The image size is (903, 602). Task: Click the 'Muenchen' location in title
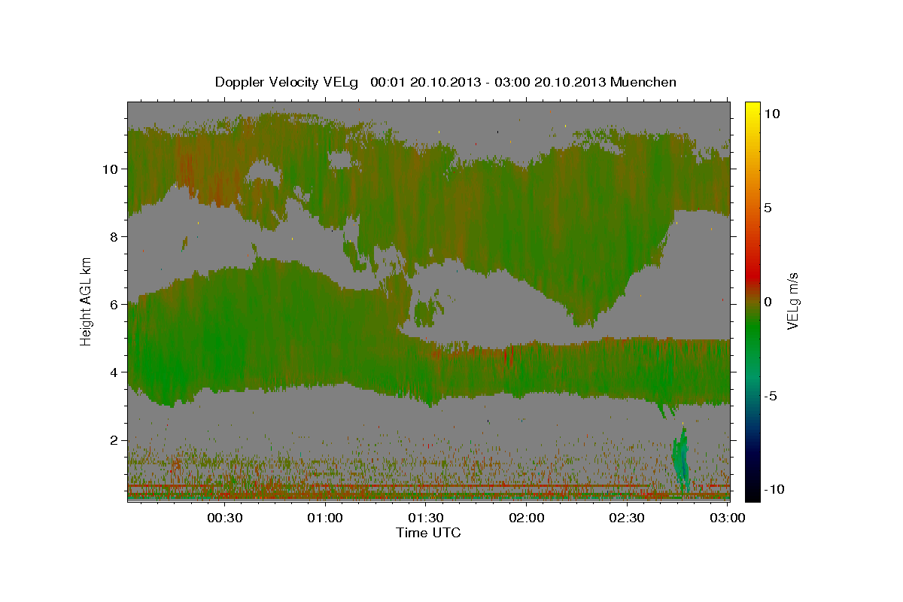coord(643,82)
